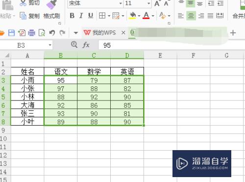Apply cell borders icon
Image resolution: width=245 pixels, height=182 pixels.
click(x=102, y=16)
